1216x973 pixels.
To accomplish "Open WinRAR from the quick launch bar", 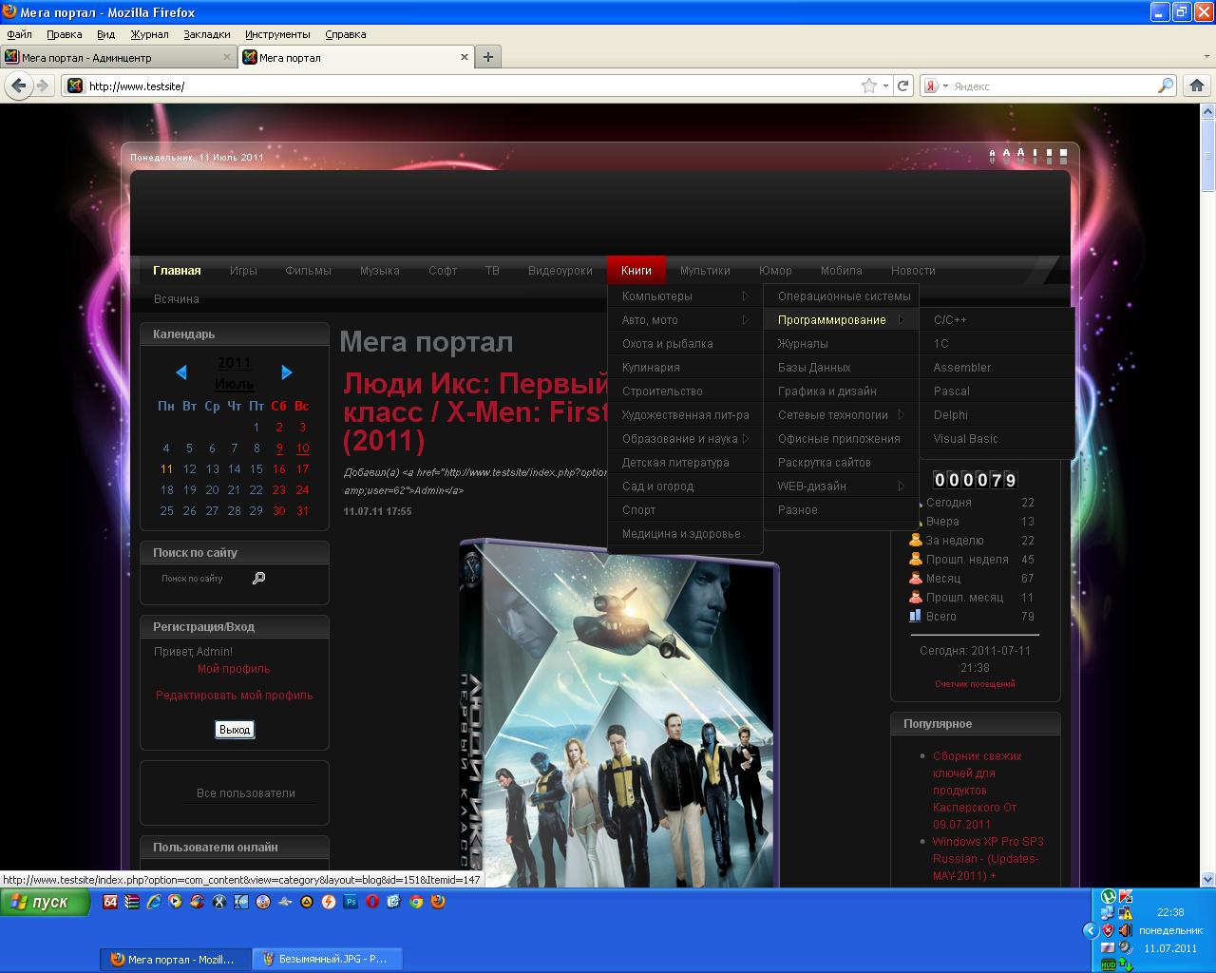I will 131,902.
